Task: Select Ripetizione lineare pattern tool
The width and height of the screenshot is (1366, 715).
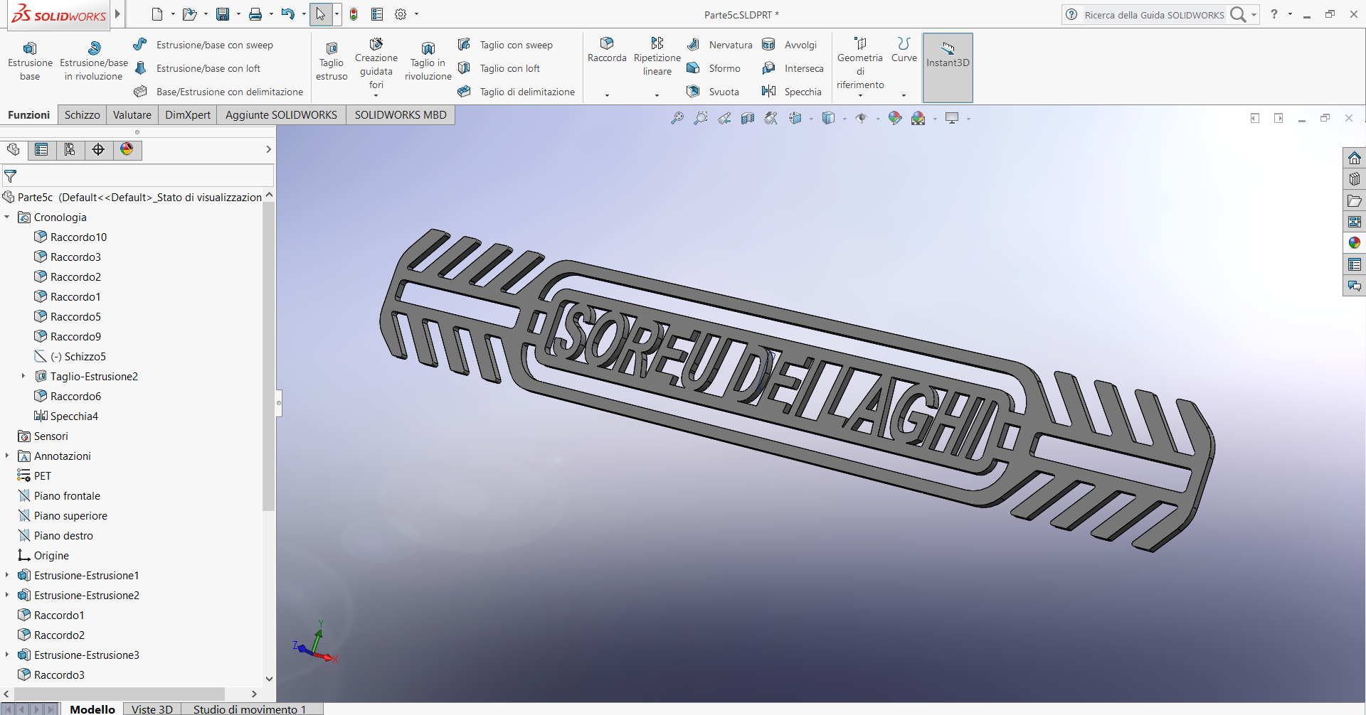Action: 657,57
